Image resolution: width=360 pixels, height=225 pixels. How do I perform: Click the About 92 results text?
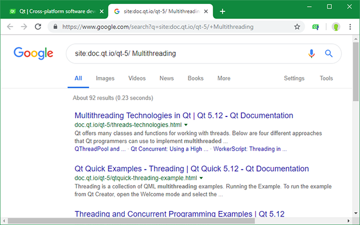pos(113,98)
